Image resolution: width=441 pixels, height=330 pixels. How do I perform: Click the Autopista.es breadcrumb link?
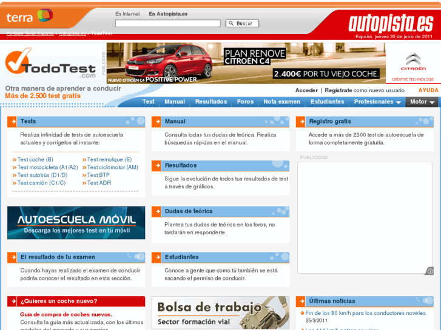coord(73,33)
